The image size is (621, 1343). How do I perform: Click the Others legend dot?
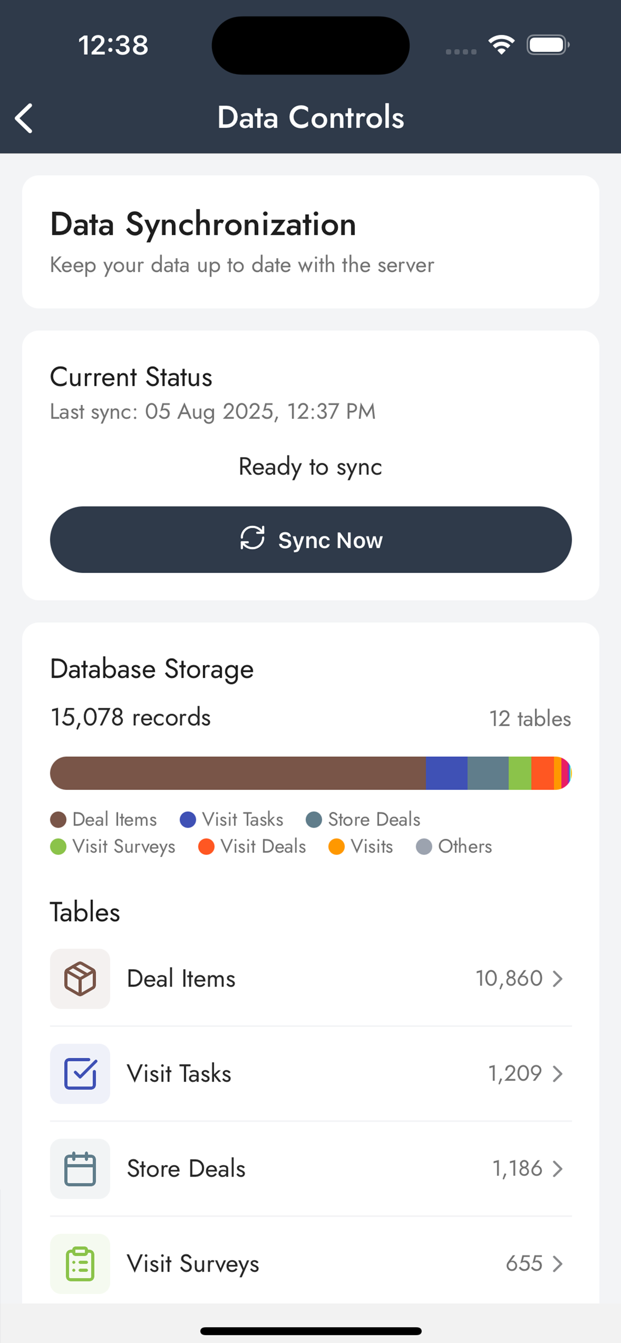tap(424, 847)
